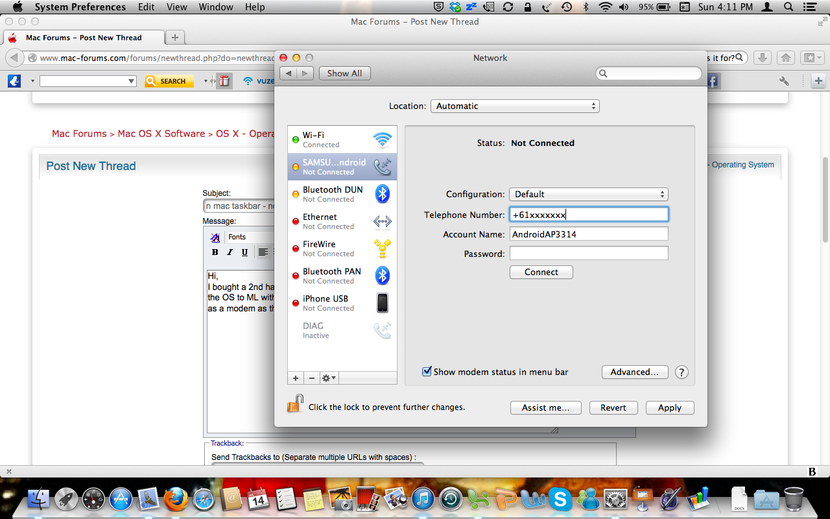
Task: Click the Connect button
Action: coord(541,272)
